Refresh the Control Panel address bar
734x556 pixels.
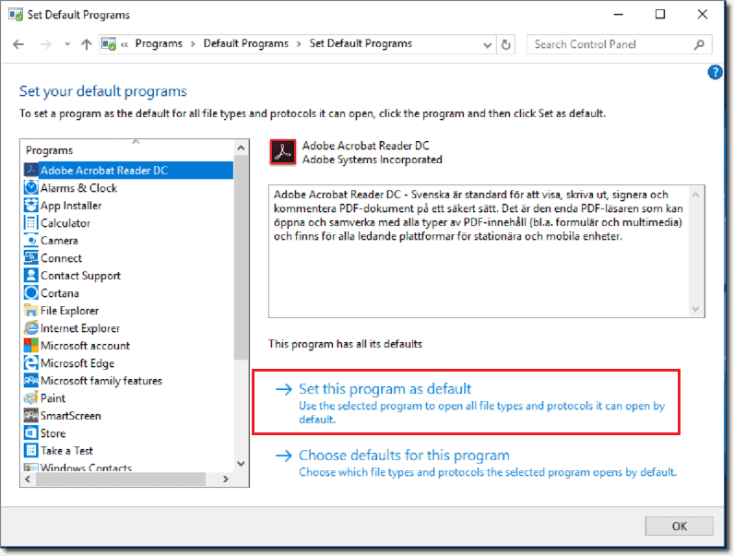(x=505, y=44)
